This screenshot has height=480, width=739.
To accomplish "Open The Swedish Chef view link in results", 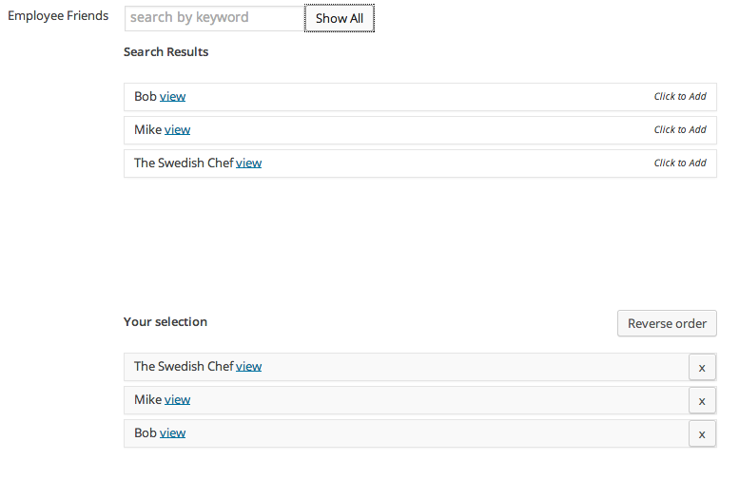I will (x=248, y=163).
